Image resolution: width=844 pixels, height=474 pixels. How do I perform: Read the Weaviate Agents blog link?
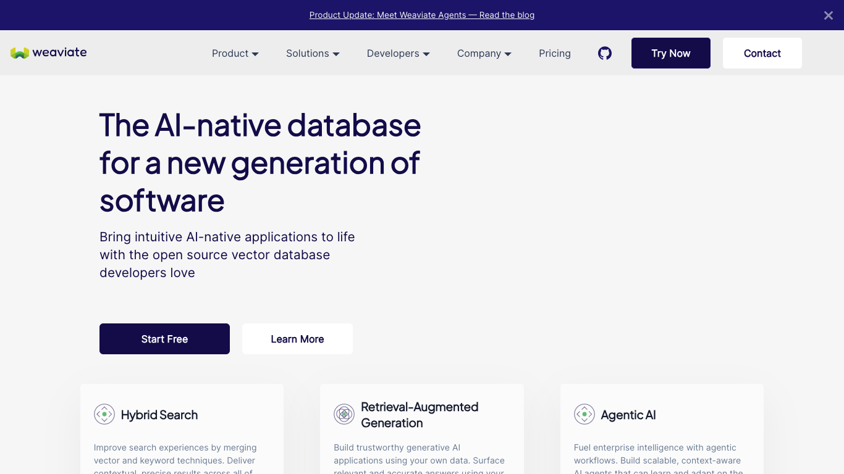click(x=421, y=15)
